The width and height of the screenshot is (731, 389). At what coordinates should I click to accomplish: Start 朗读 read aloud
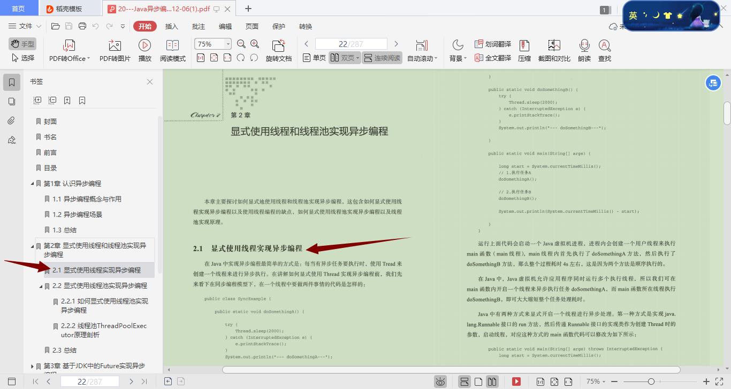[x=584, y=51]
